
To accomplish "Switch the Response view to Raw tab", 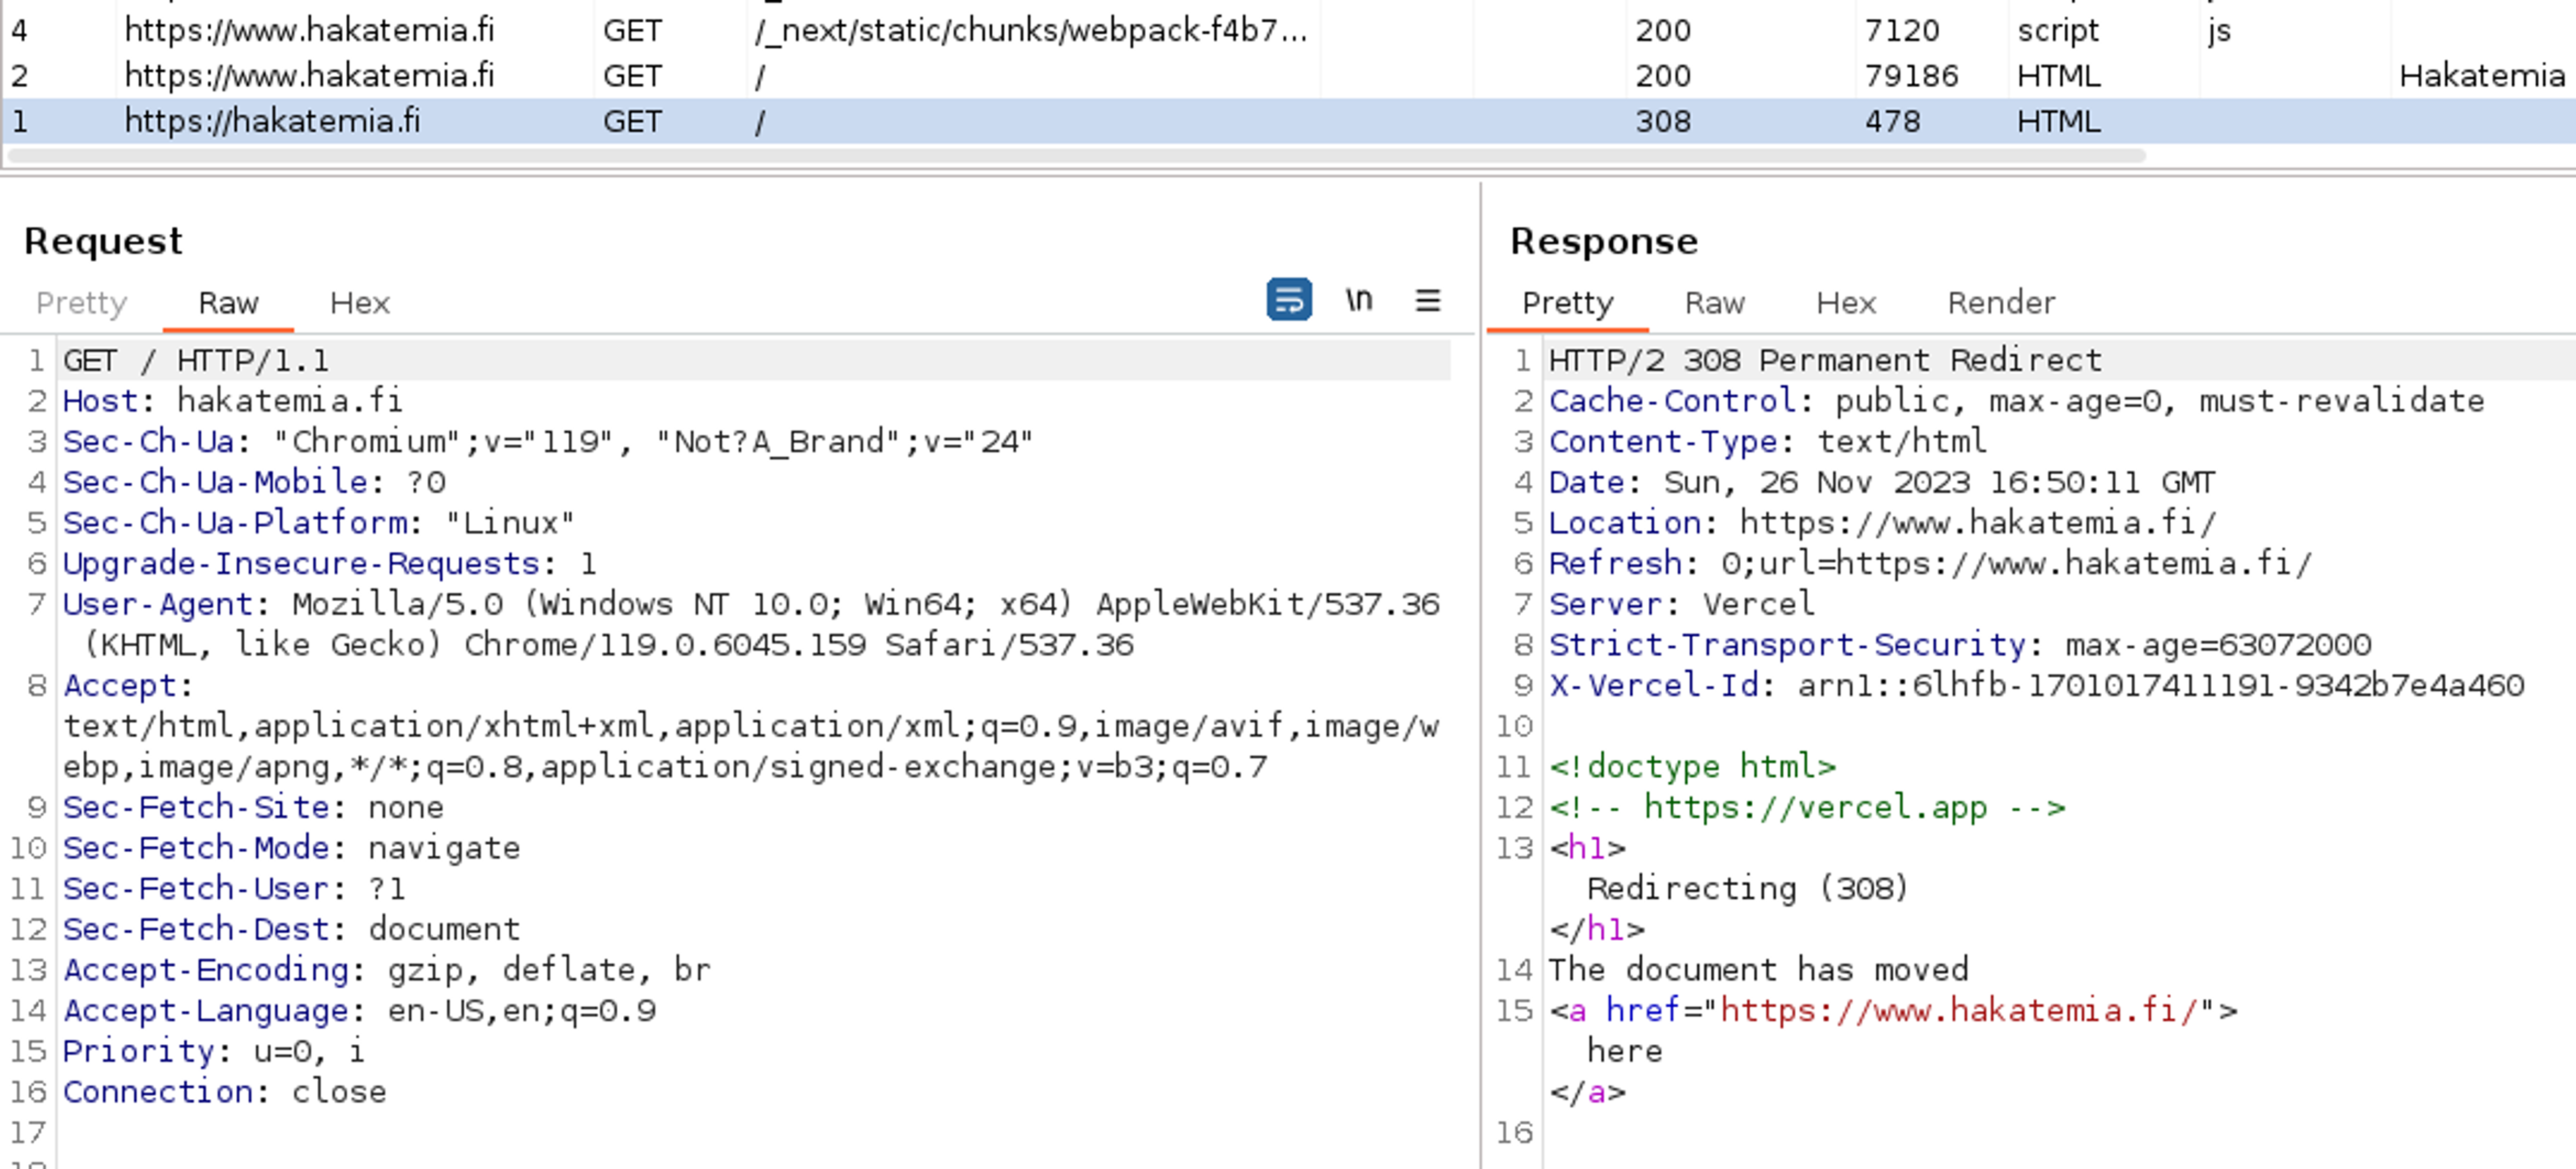I will click(x=1714, y=303).
